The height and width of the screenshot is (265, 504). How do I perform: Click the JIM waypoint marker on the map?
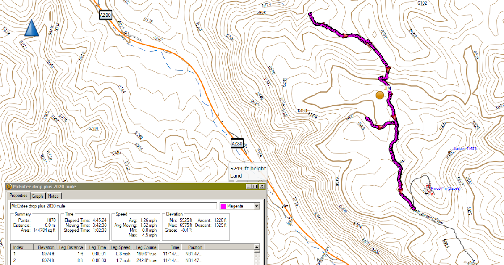[x=380, y=95]
